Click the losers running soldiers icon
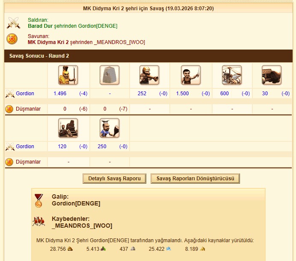 point(38,221)
